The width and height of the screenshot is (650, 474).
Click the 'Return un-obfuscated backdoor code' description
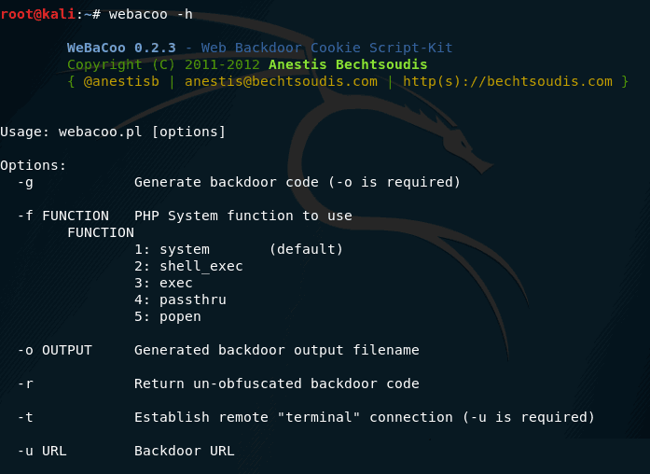pyautogui.click(x=276, y=384)
